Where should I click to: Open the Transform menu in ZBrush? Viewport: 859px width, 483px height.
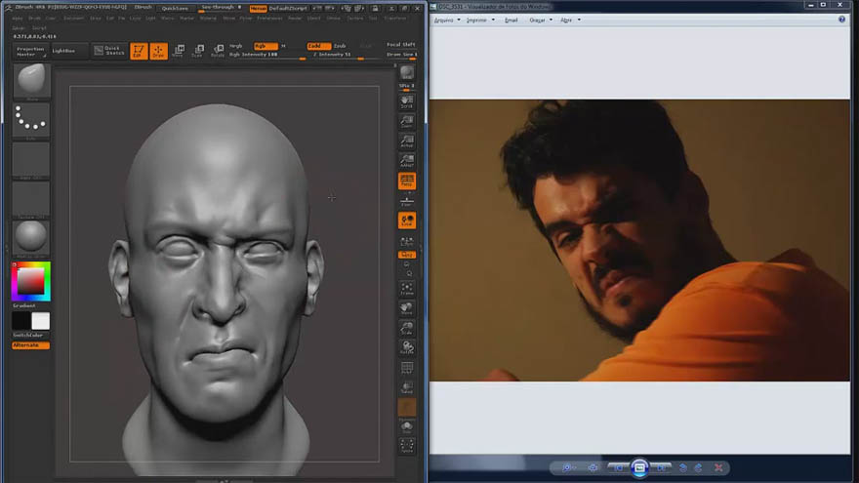click(x=394, y=19)
